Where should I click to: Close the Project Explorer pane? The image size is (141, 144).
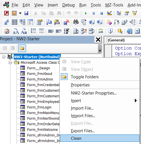pos(98,40)
